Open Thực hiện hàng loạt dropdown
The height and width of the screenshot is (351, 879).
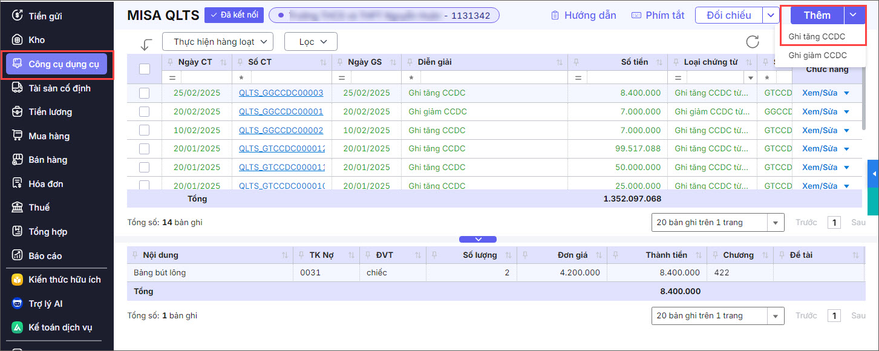[x=218, y=42]
